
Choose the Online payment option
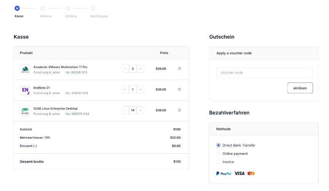pyautogui.click(x=218, y=154)
